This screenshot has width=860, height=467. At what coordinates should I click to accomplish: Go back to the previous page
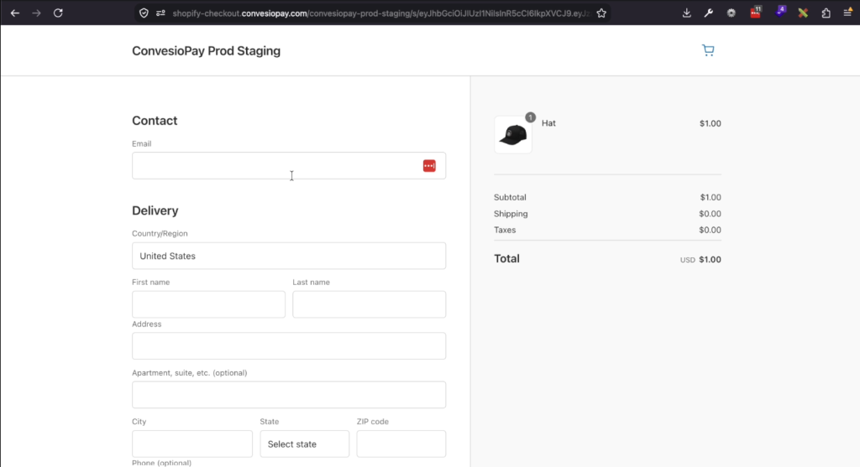15,13
